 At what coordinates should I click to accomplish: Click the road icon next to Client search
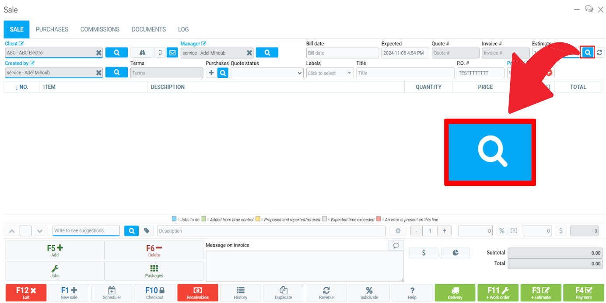click(142, 52)
